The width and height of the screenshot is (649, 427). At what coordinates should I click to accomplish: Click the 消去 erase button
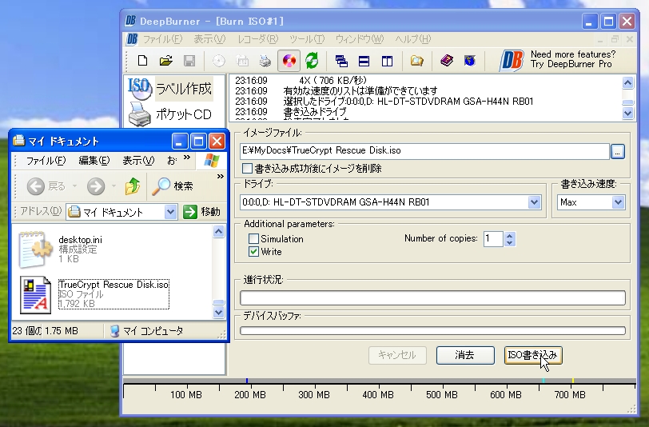465,355
